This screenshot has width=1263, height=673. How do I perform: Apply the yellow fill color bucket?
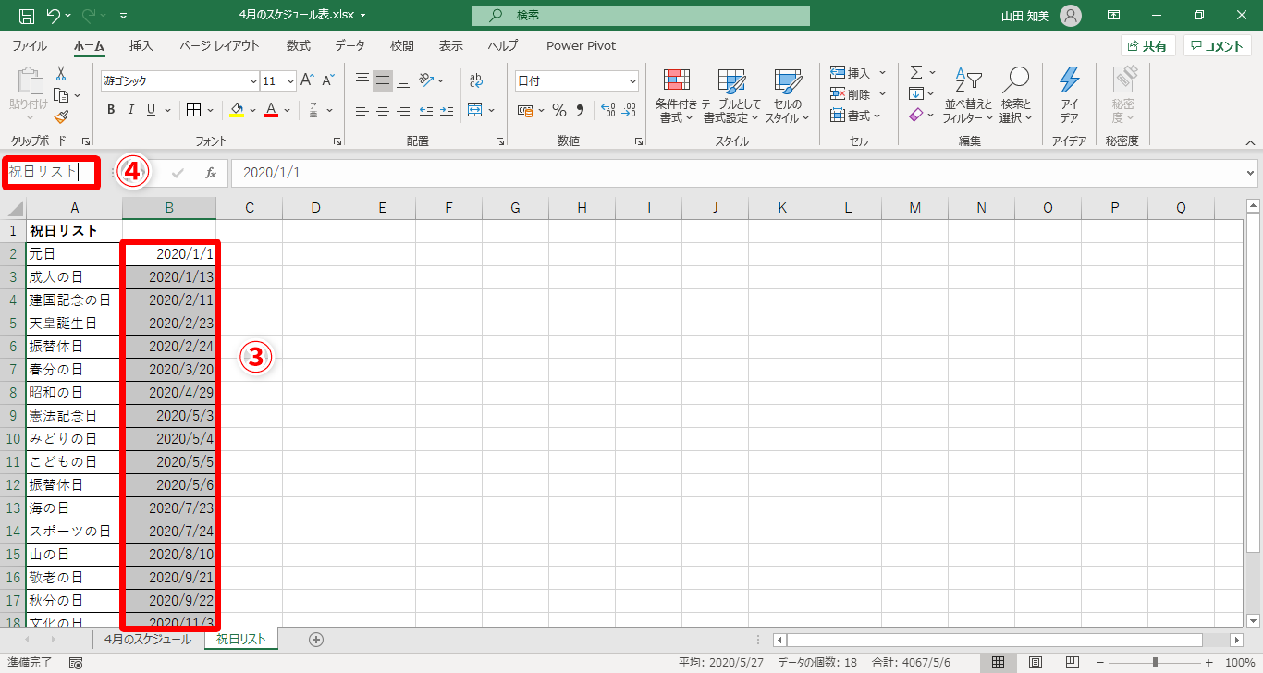[x=237, y=110]
